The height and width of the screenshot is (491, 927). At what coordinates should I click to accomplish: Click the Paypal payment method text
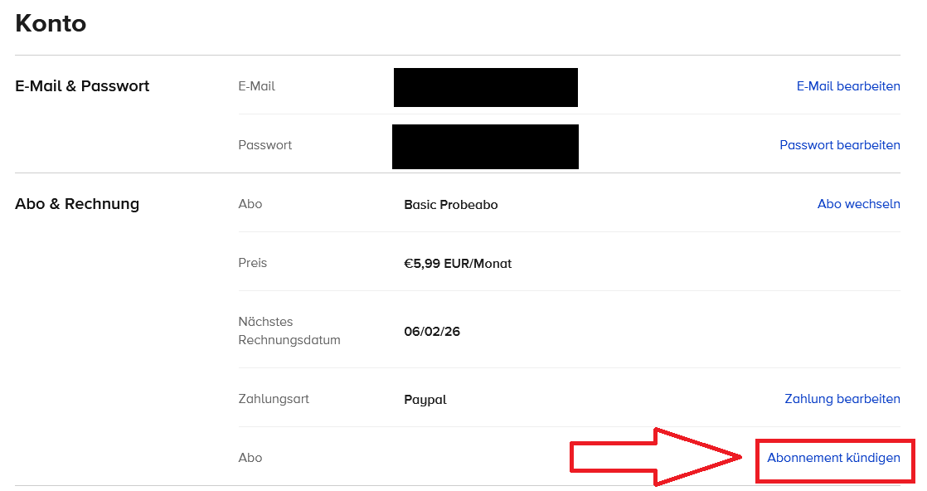425,400
